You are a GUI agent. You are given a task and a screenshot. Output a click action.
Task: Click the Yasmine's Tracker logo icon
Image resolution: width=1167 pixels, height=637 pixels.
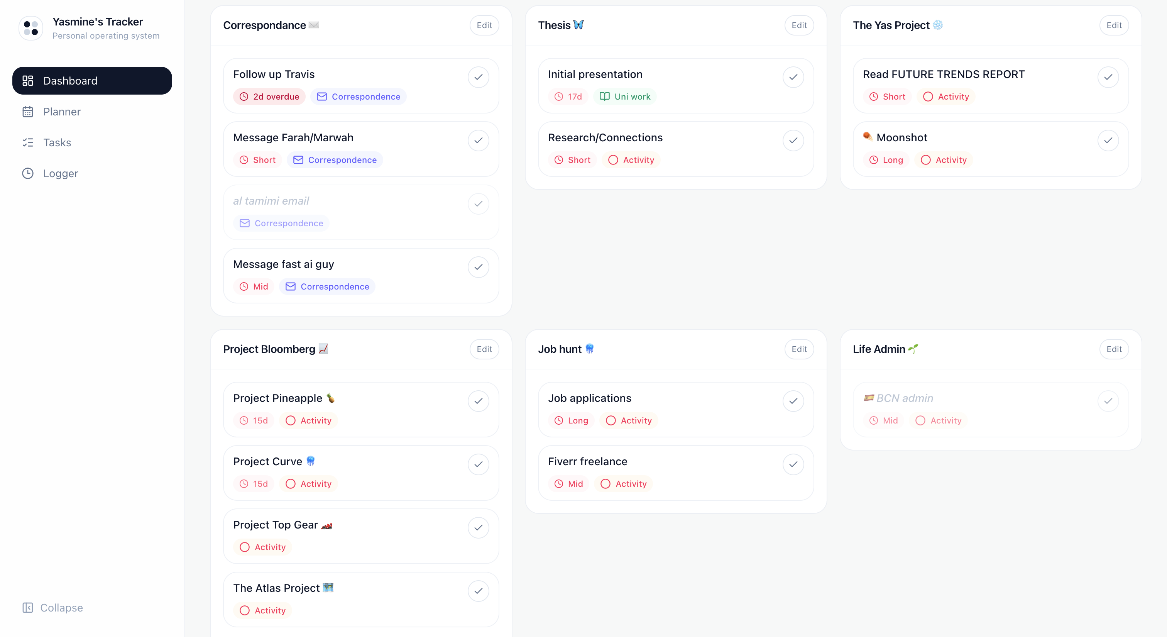pos(31,28)
